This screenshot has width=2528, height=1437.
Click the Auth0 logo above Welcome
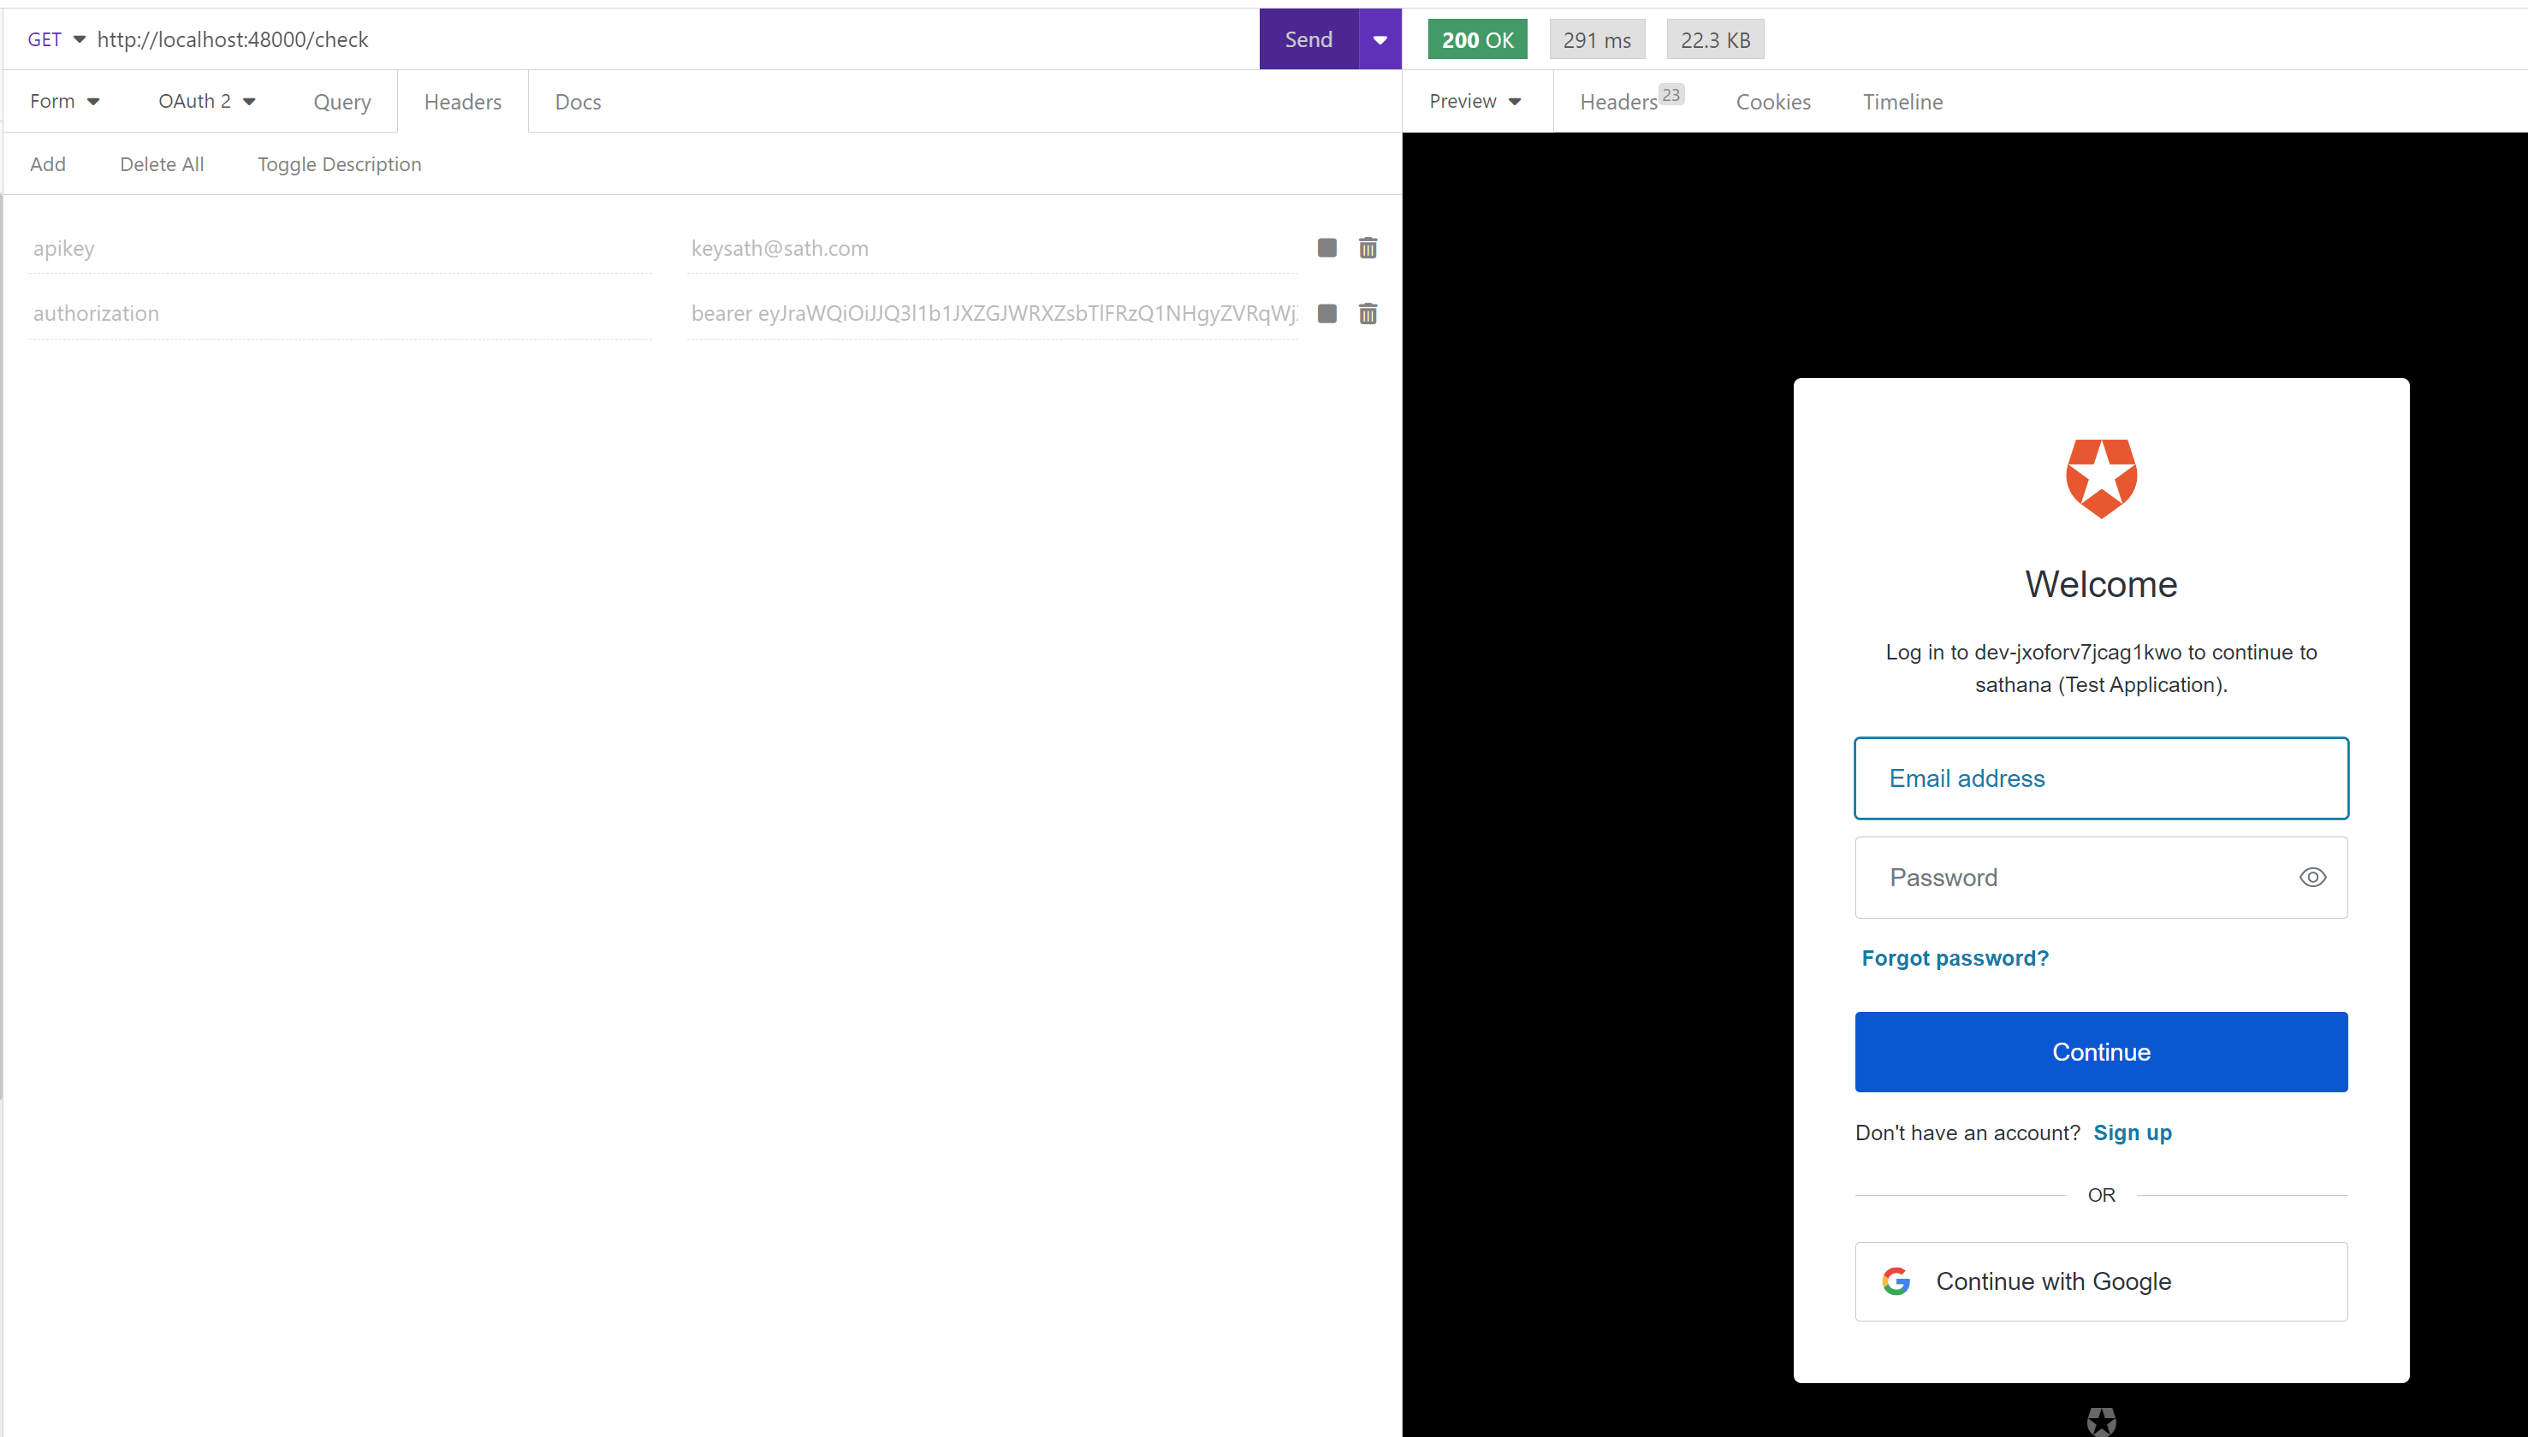(x=2101, y=479)
